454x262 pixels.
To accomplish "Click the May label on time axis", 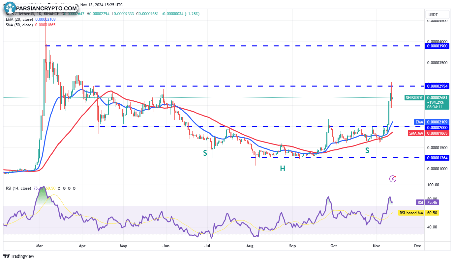I will pos(123,246).
